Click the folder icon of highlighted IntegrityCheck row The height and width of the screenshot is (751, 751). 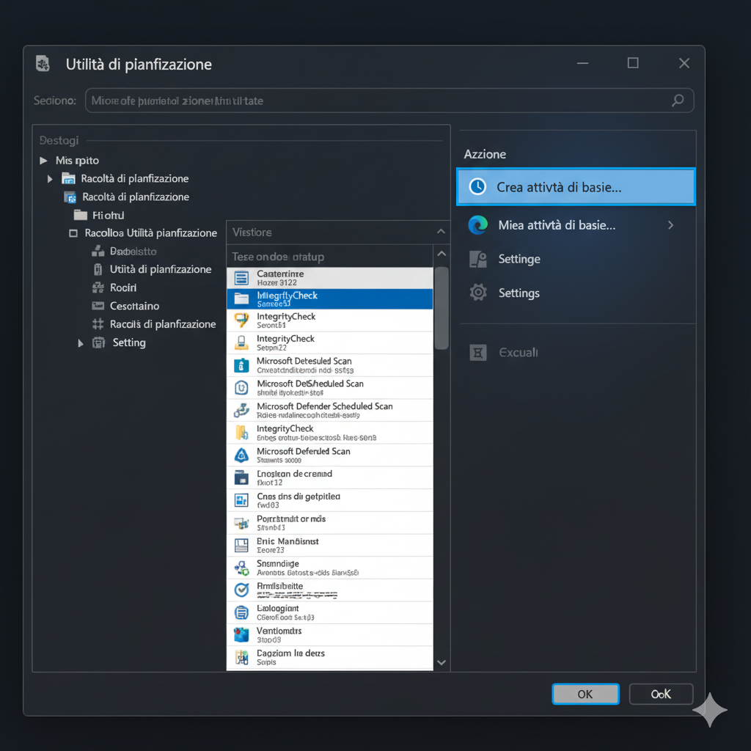point(241,298)
